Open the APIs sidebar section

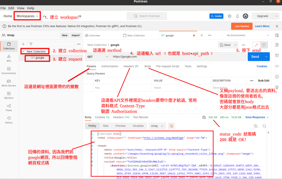point(9,58)
